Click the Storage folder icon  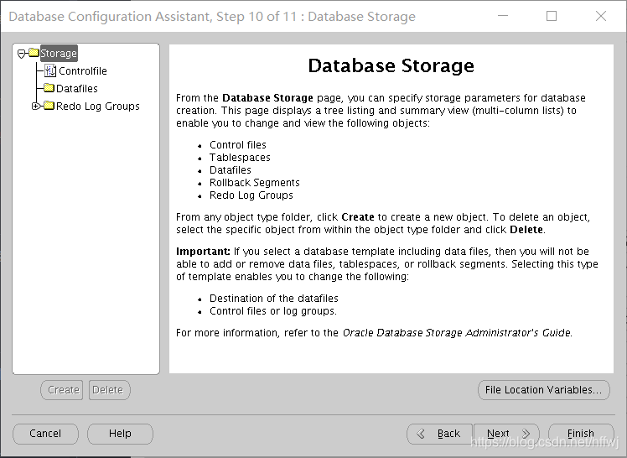point(34,53)
